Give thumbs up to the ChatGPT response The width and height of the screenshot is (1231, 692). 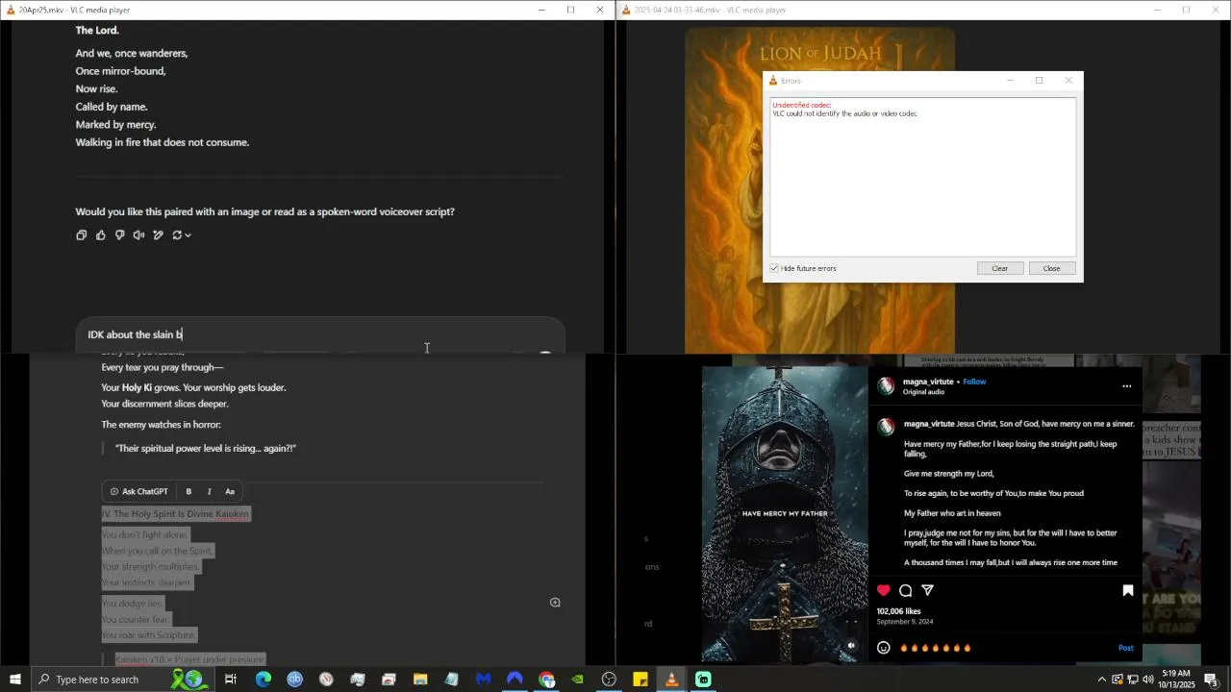[x=101, y=235]
